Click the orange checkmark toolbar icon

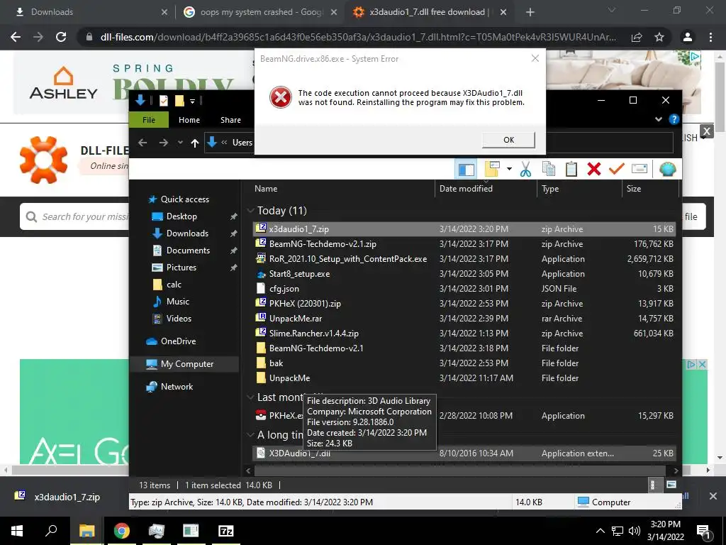pos(616,169)
